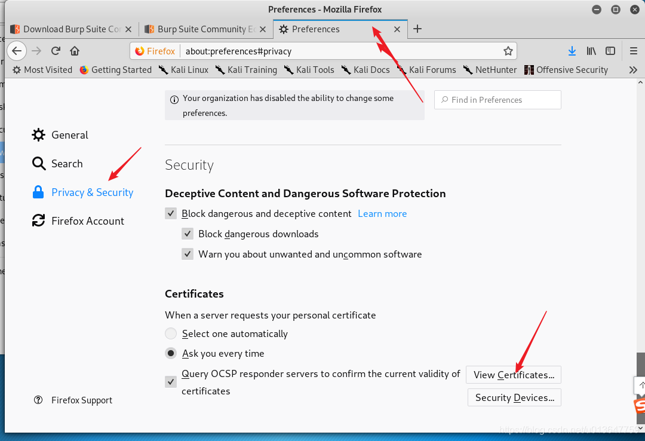
Task: Open the Firefox hamburger menu
Action: click(634, 51)
